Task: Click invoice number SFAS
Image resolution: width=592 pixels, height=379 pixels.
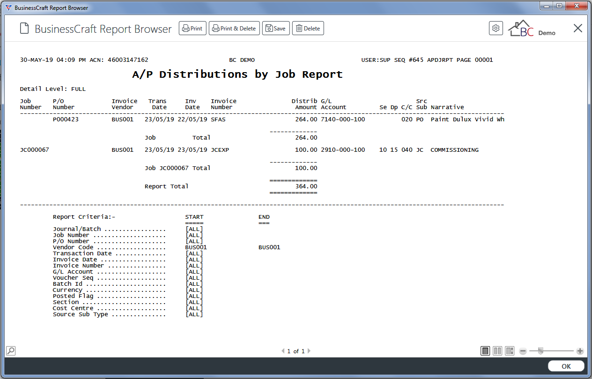Action: point(218,119)
